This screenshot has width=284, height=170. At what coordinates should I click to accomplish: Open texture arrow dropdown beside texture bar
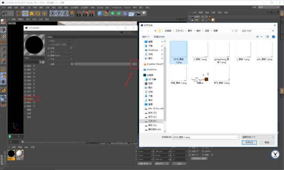click(72, 64)
